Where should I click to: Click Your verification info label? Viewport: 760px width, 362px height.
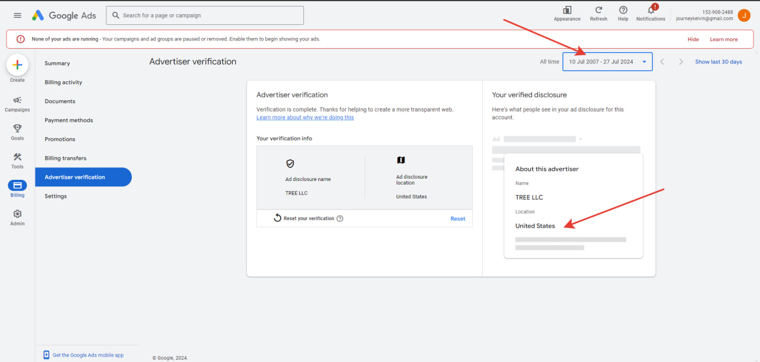(x=284, y=138)
